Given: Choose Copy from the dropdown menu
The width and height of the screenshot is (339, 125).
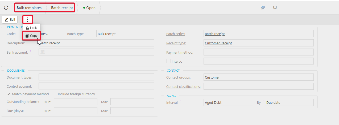Looking at the screenshot, I should click(x=31, y=36).
